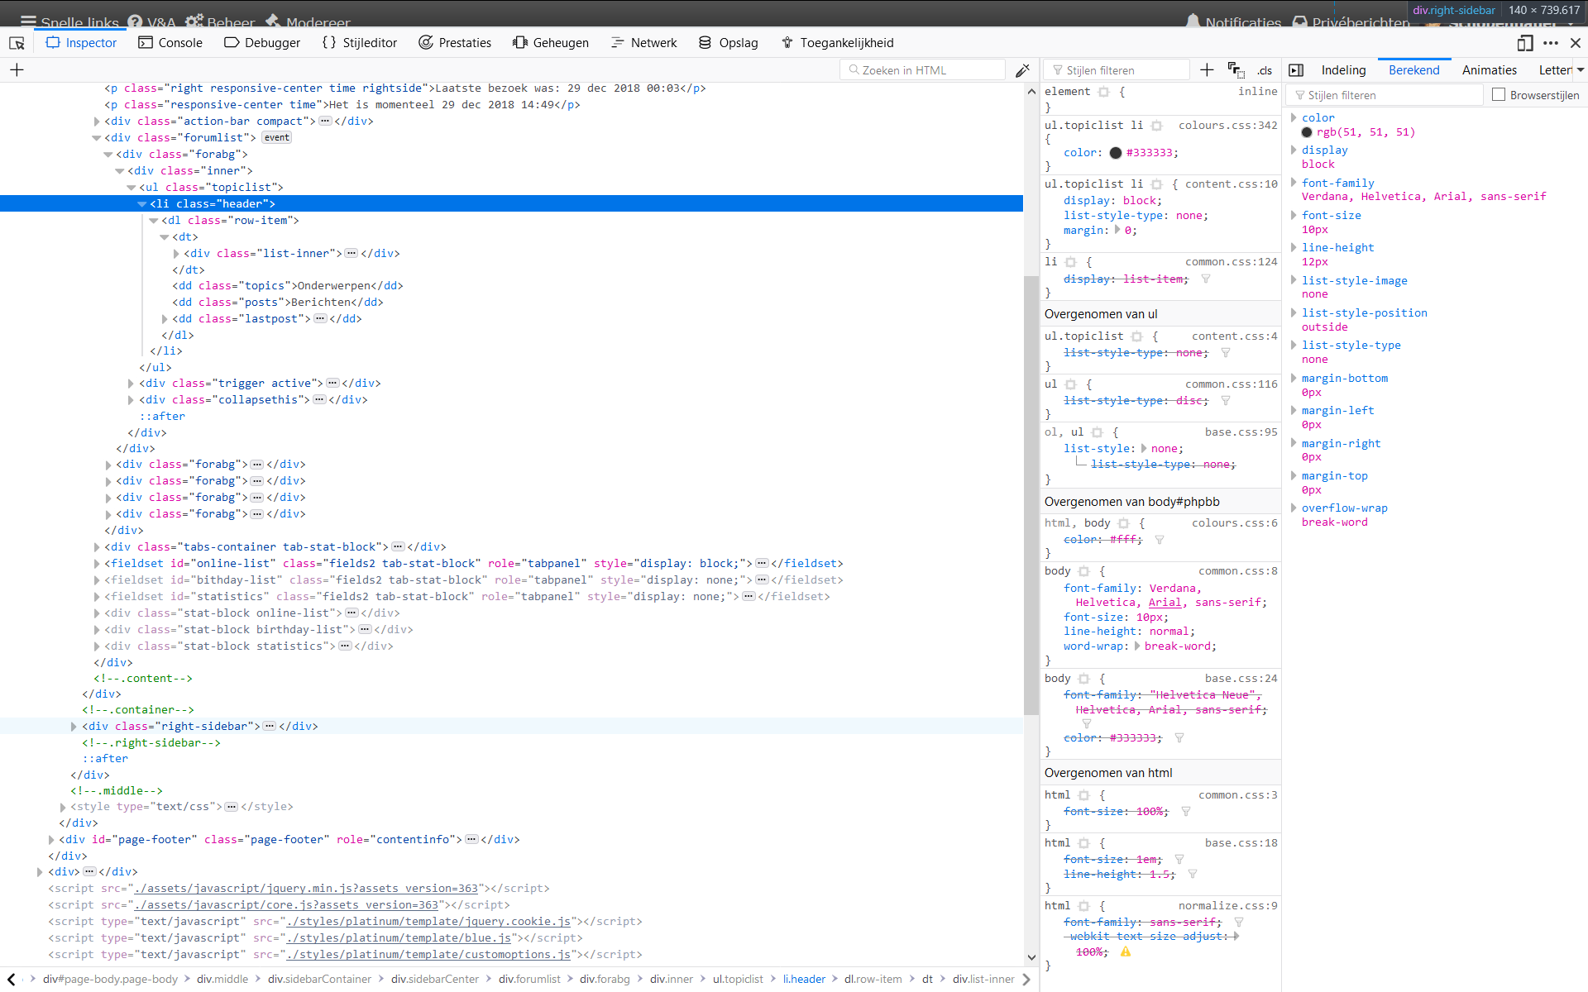This screenshot has width=1588, height=992.
Task: Focus the rules Stijlen filteren field
Action: click(1117, 70)
